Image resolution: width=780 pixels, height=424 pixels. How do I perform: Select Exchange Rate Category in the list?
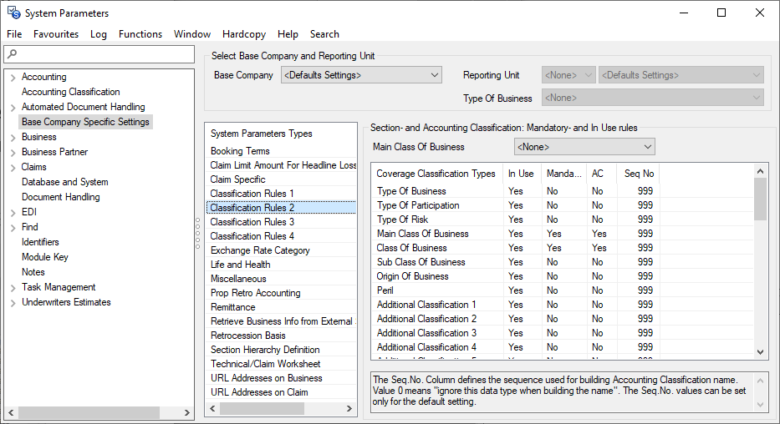tap(259, 250)
